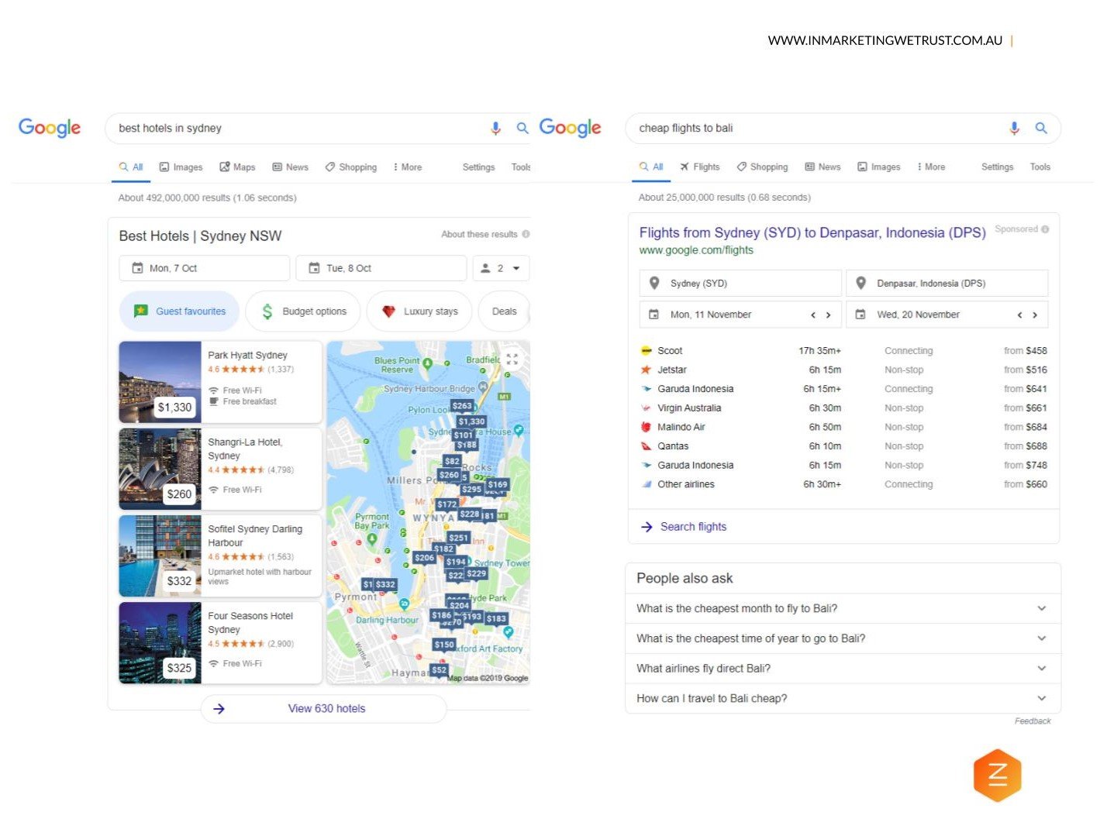Open Shangri-La Hotel Sydney photo
This screenshot has height=836, width=1100.
coord(160,469)
